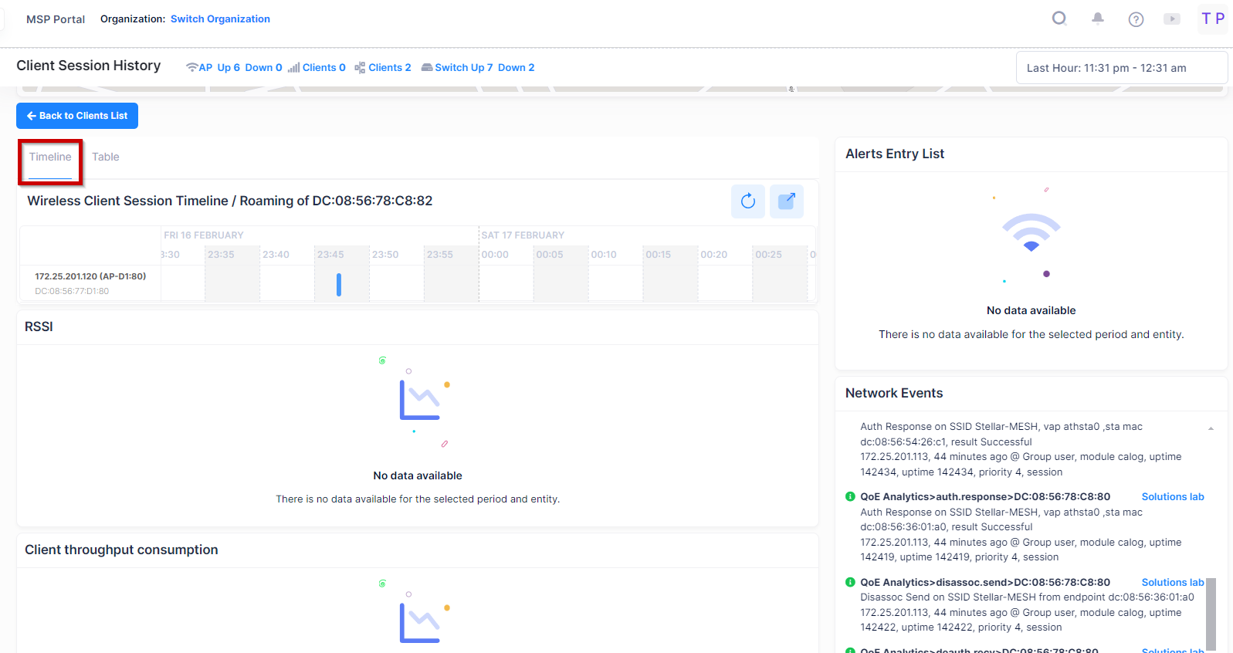Open the search icon in top bar
The width and height of the screenshot is (1233, 653).
tap(1059, 19)
